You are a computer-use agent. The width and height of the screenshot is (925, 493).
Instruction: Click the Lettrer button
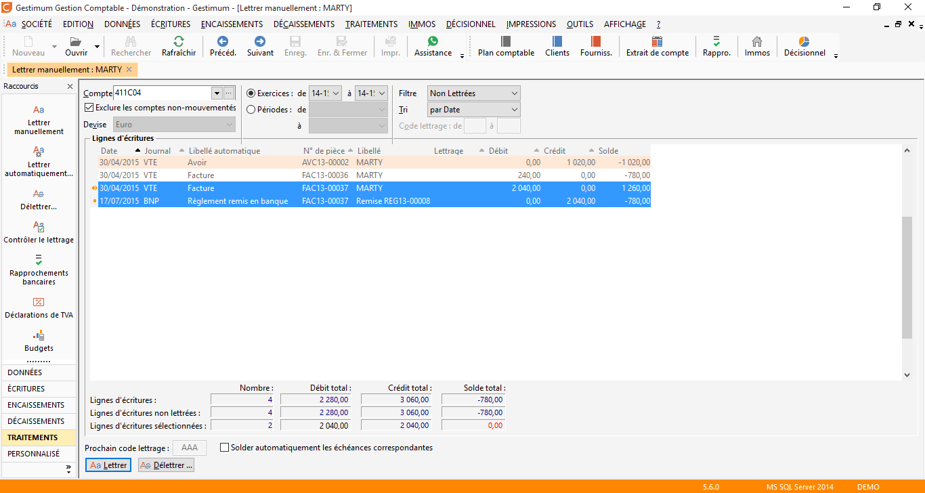(108, 465)
